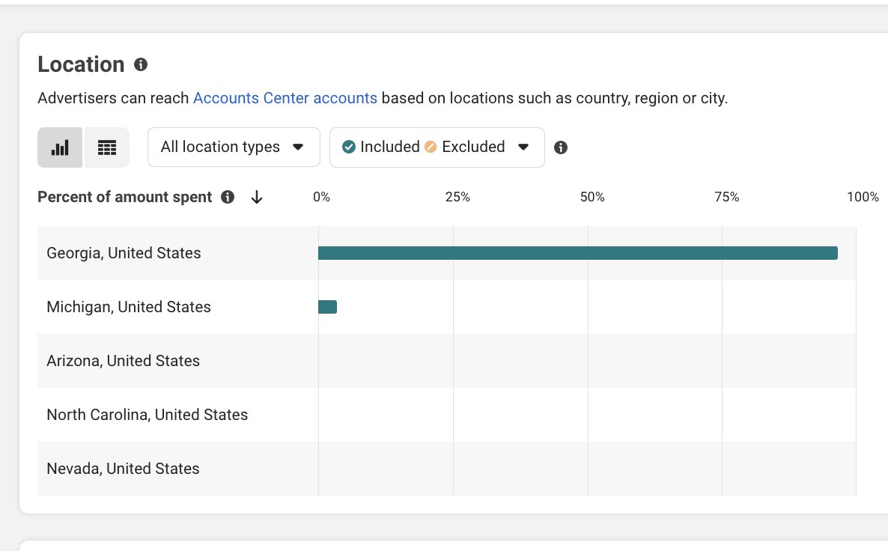This screenshot has width=888, height=551.
Task: Click the 75% axis label
Action: point(726,196)
